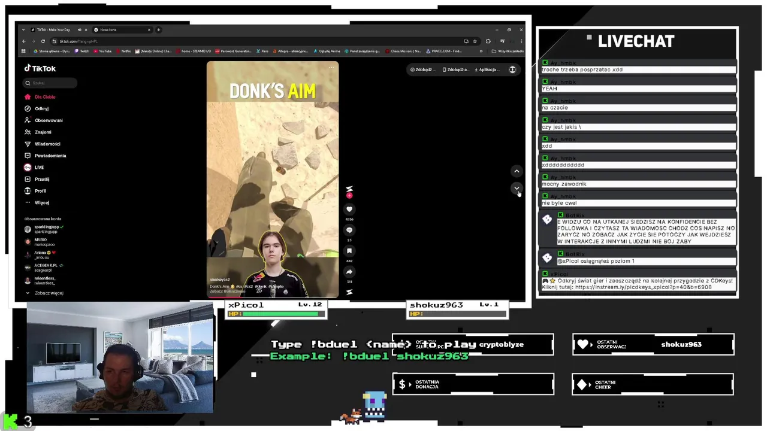Screen dimensions: 767x431
Task: Open releentless_ followed account
Action: (40, 280)
